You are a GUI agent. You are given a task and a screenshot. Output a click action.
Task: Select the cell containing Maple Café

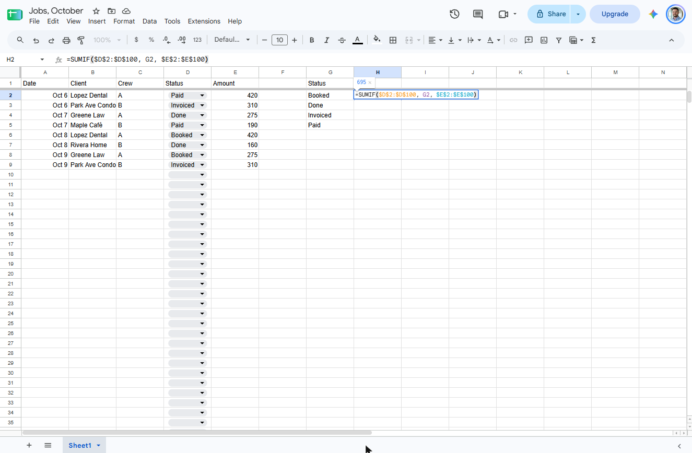point(92,125)
